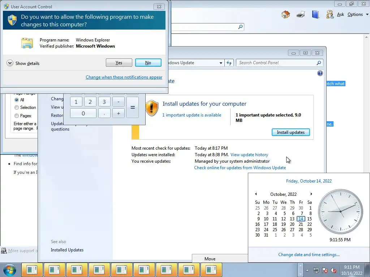370x277 pixels.
Task: Click the refresh button beside address bar
Action: 229,63
